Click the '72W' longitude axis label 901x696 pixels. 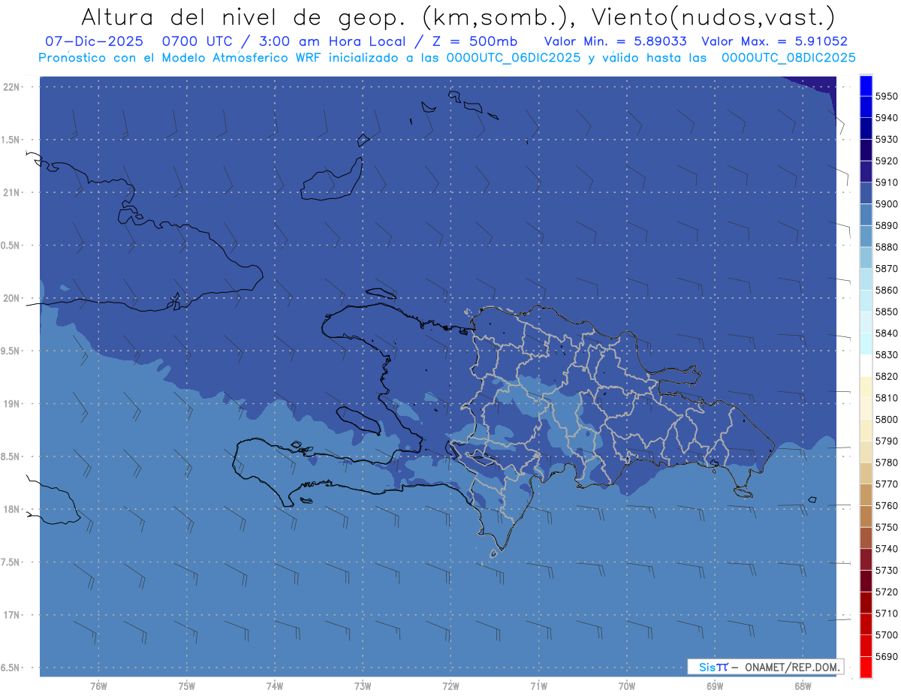pyautogui.click(x=450, y=685)
